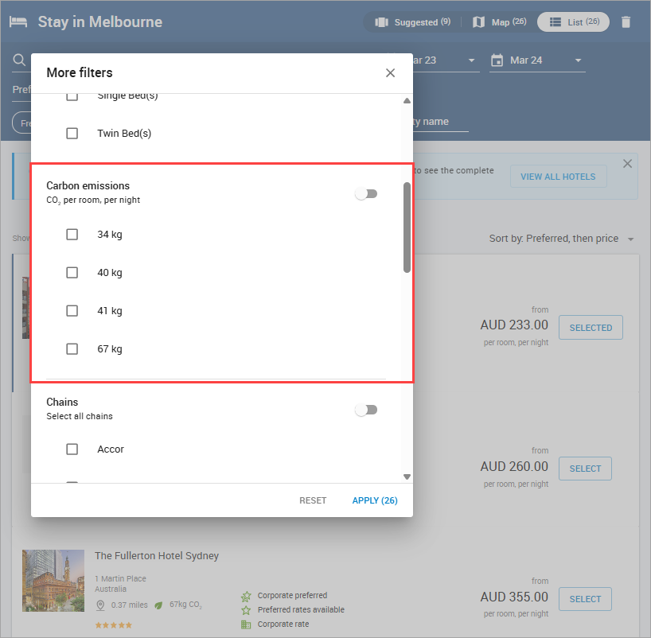Click the bed icon next to Stay in Melbourne
This screenshot has width=651, height=638.
(18, 21)
